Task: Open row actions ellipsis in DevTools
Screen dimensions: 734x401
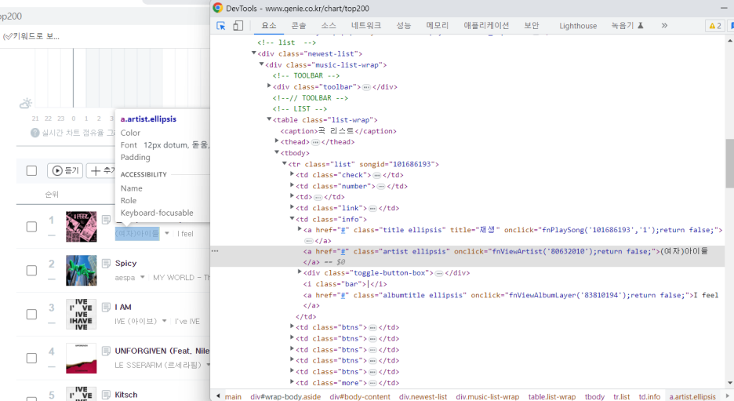Action: click(x=215, y=251)
